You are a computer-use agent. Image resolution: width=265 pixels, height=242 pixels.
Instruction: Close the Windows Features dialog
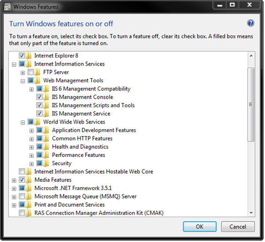[249, 5]
